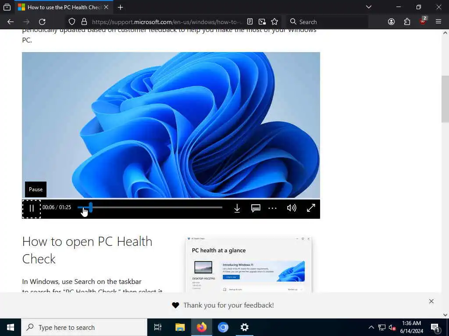
Task: Open File Explorer from the taskbar
Action: (x=180, y=327)
